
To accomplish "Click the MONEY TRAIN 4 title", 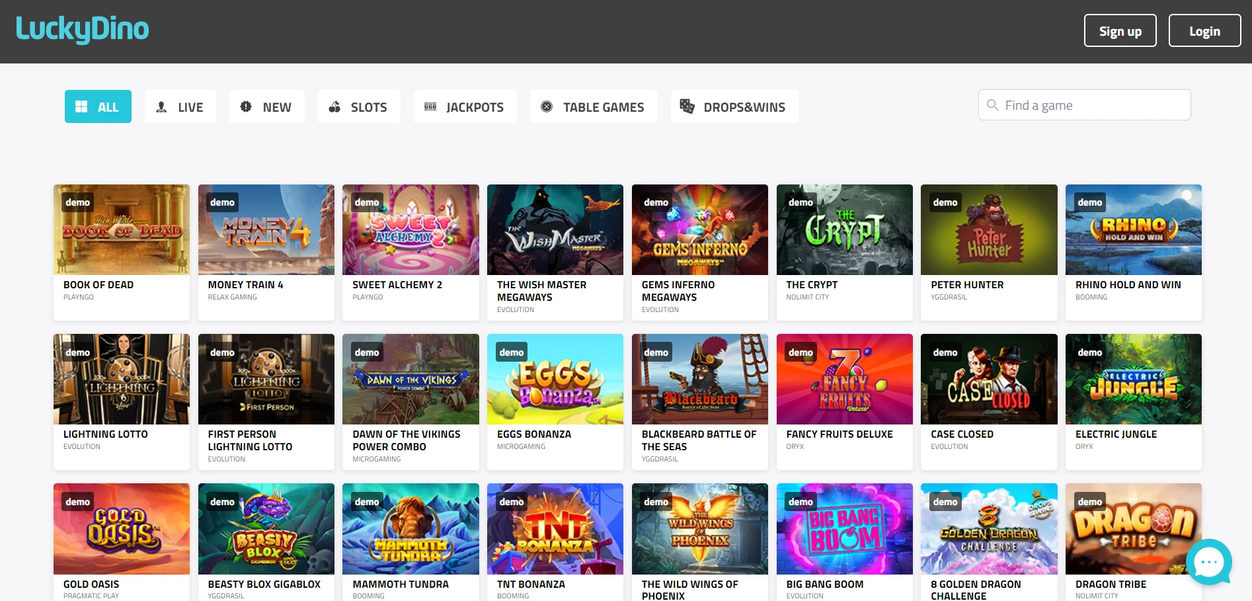I will 246,285.
